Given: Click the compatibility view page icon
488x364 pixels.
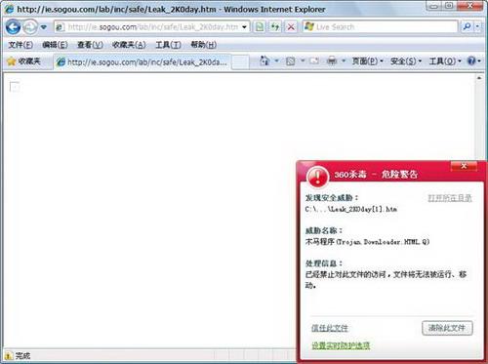Looking at the screenshot, I should tap(260, 27).
